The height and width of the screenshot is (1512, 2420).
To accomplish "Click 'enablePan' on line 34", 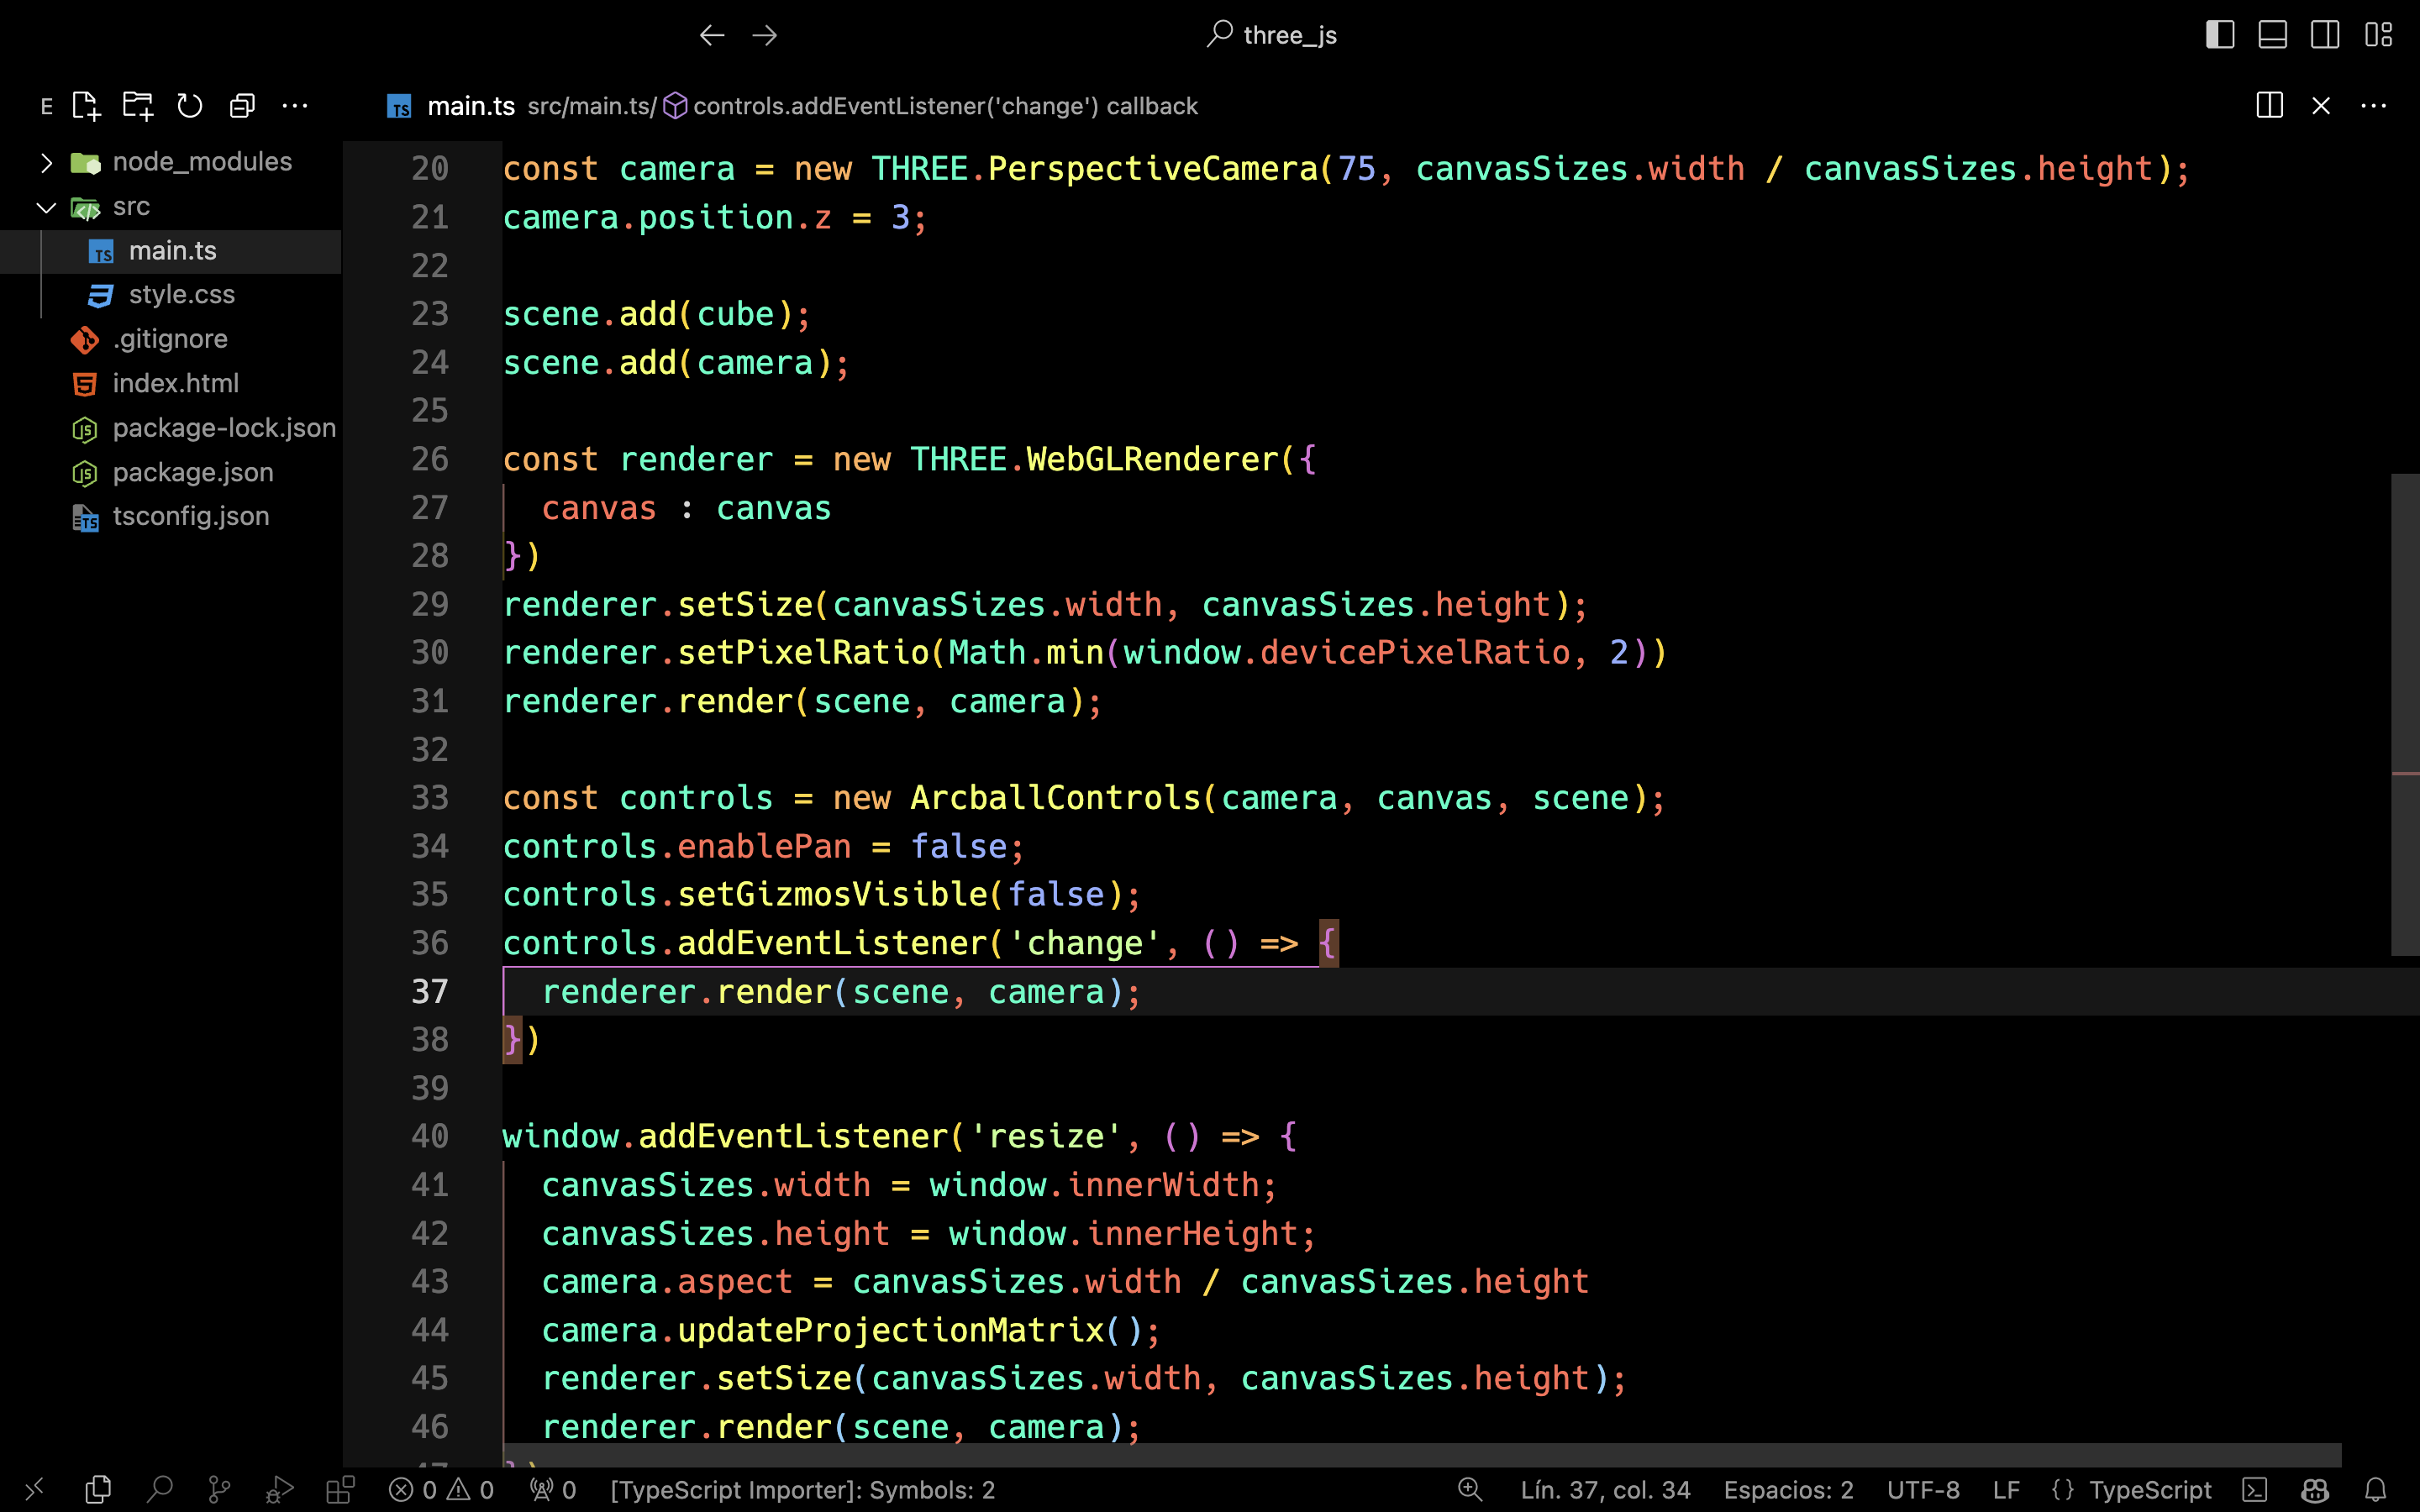I will pyautogui.click(x=764, y=847).
